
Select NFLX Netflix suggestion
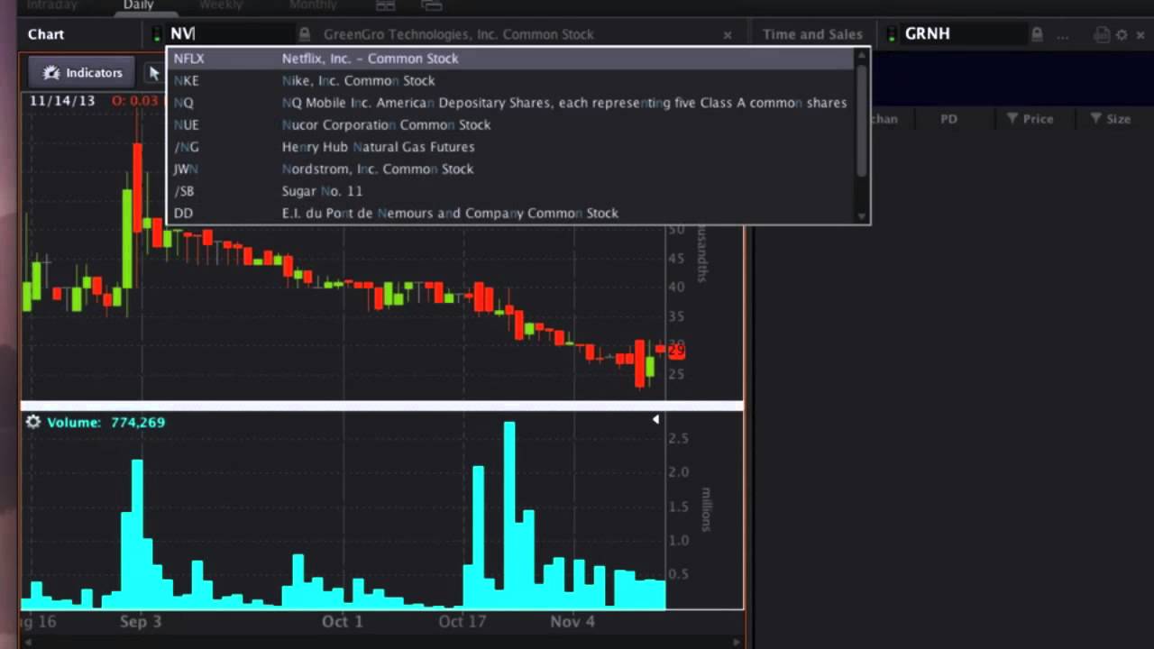pyautogui.click(x=510, y=59)
